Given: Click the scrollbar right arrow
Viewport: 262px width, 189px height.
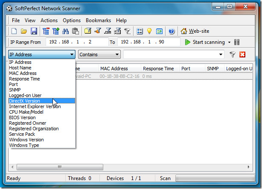Looking at the screenshot, I should (248, 167).
